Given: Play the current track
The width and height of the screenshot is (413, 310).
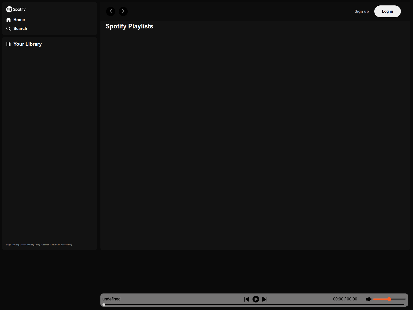Looking at the screenshot, I should [x=256, y=299].
